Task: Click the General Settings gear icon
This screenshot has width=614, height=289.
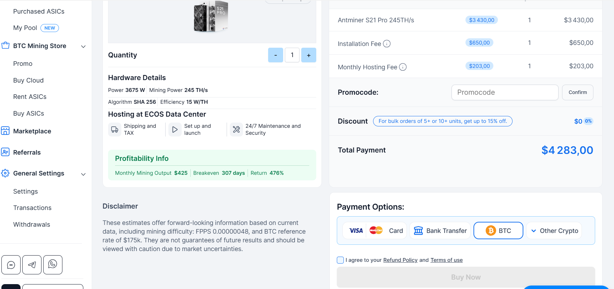Action: coord(5,173)
